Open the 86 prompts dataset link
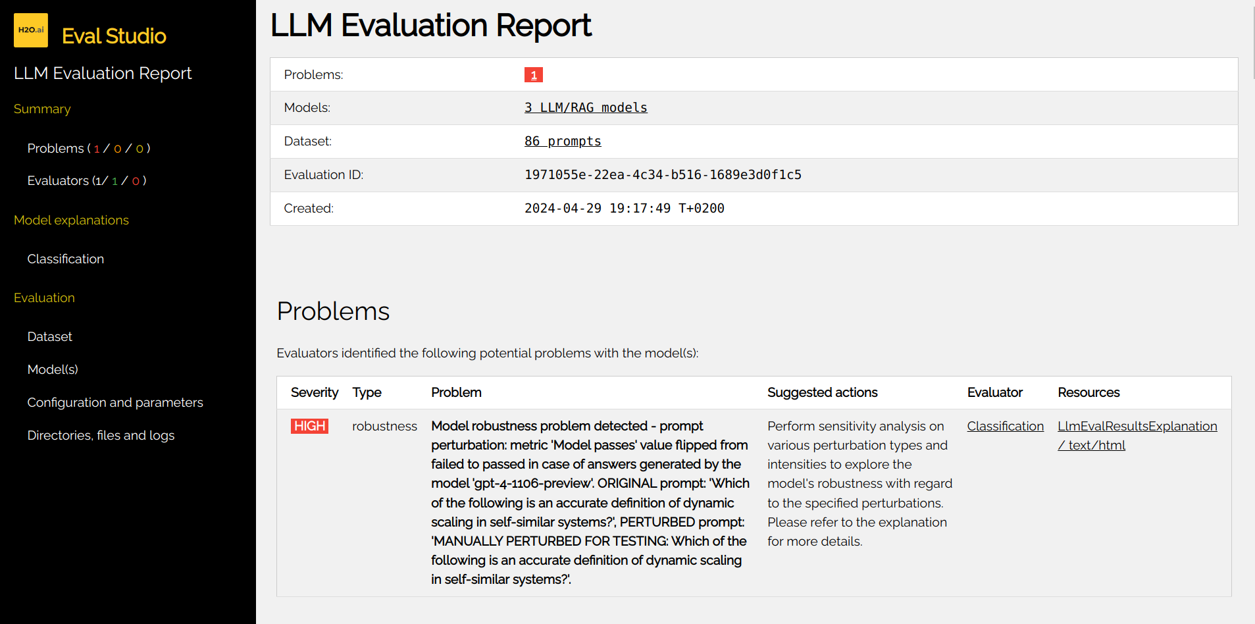1255x624 pixels. (x=563, y=141)
